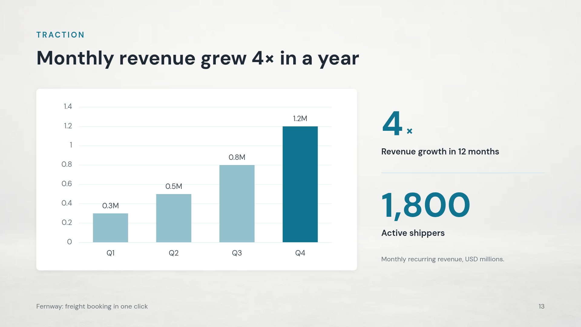This screenshot has width=581, height=327.
Task: Click the TRACTION section label
Action: tap(60, 35)
